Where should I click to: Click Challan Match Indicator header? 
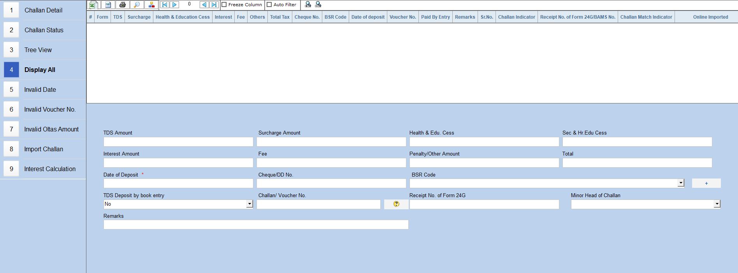pos(646,17)
